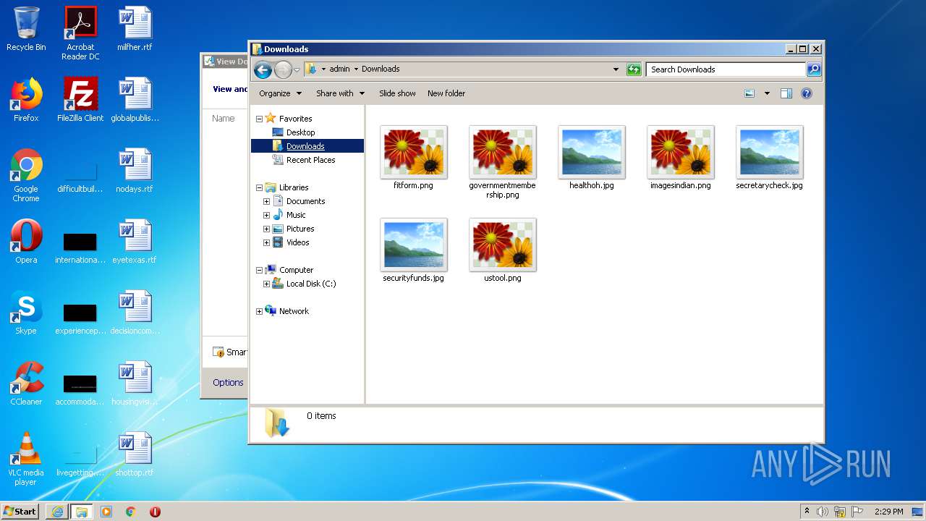Select Computer in navigation pane
Viewport: 926px width, 521px height.
click(x=296, y=270)
